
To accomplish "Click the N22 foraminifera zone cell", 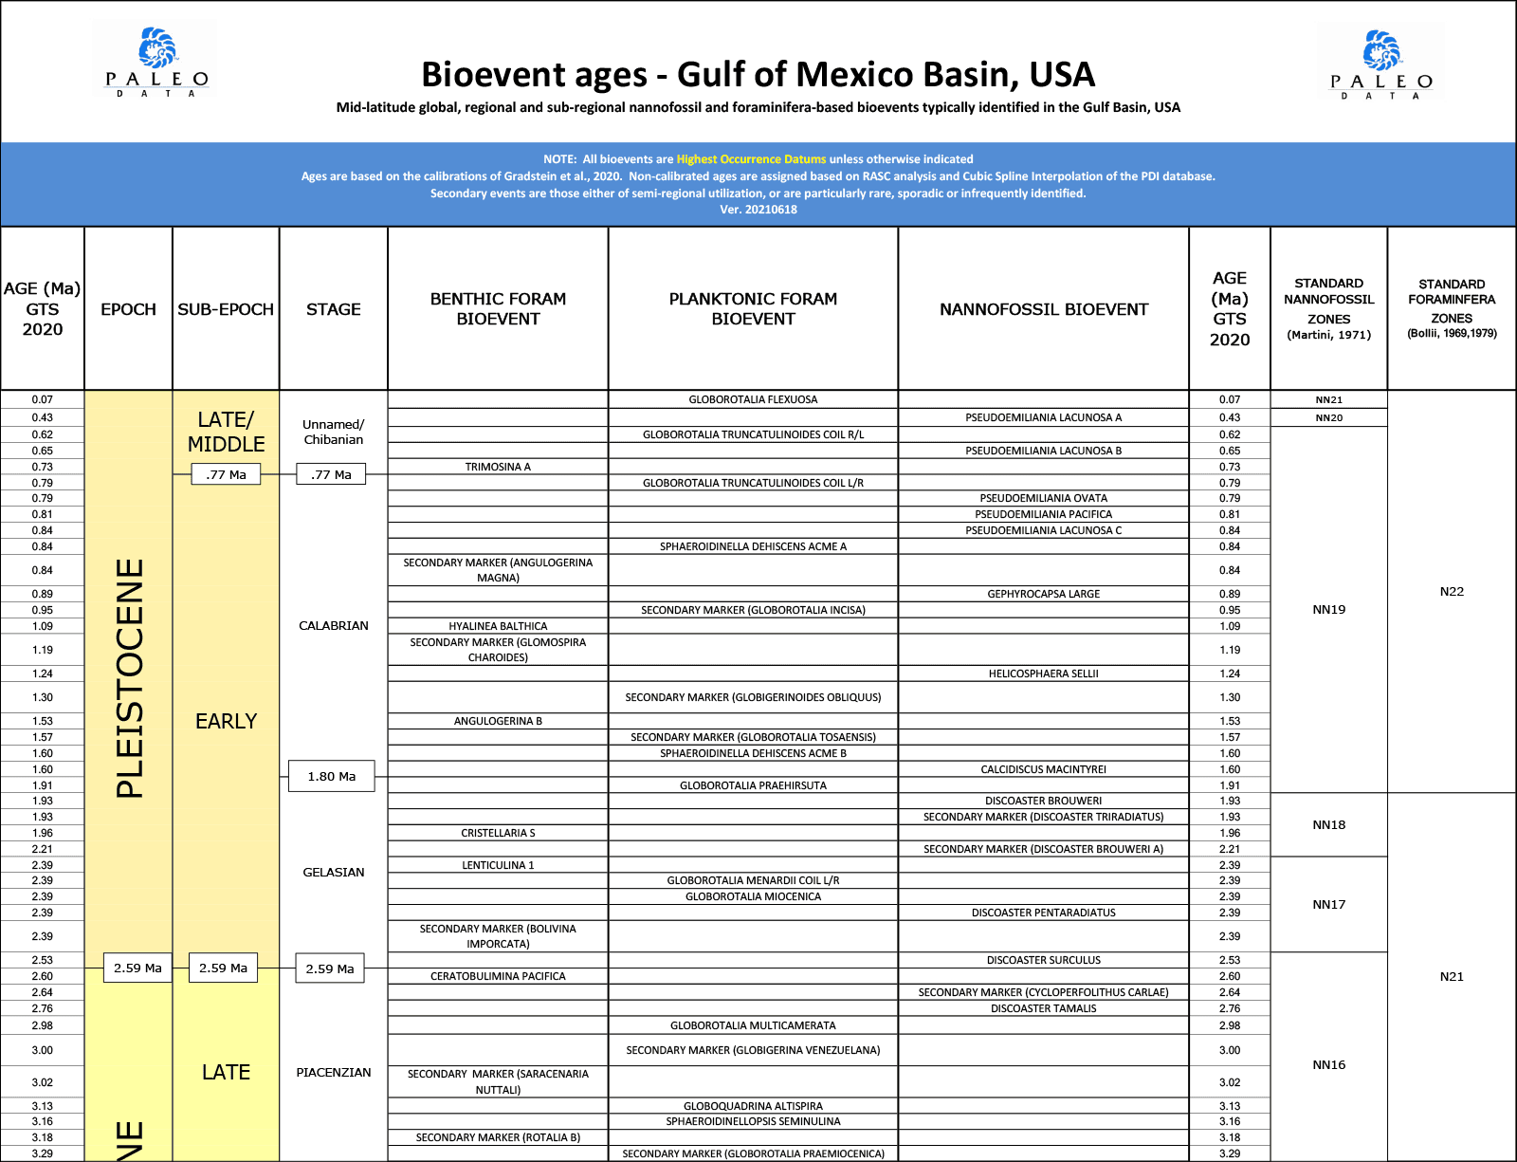I will point(1452,591).
